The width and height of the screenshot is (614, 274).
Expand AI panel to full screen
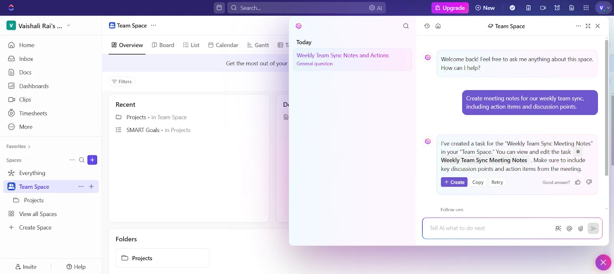tap(588, 26)
